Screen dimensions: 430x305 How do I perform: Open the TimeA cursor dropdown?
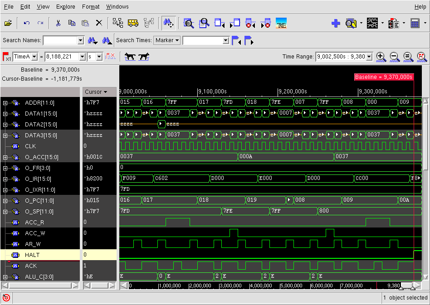(x=34, y=57)
